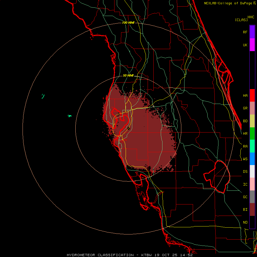Click the "NEXLAB-College of DuPage" credit text

tap(228, 3)
